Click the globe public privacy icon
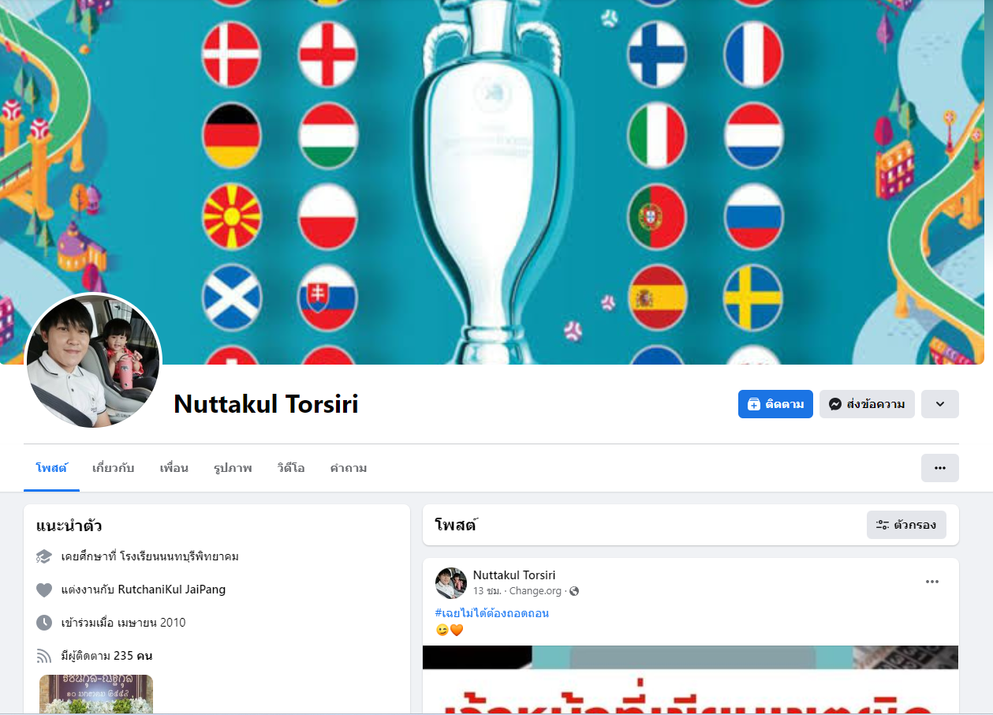Screen dimensions: 993x715 574,591
